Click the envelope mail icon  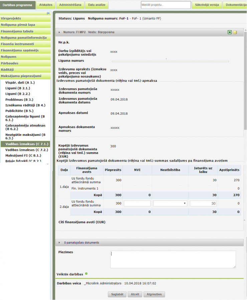(x=235, y=32)
